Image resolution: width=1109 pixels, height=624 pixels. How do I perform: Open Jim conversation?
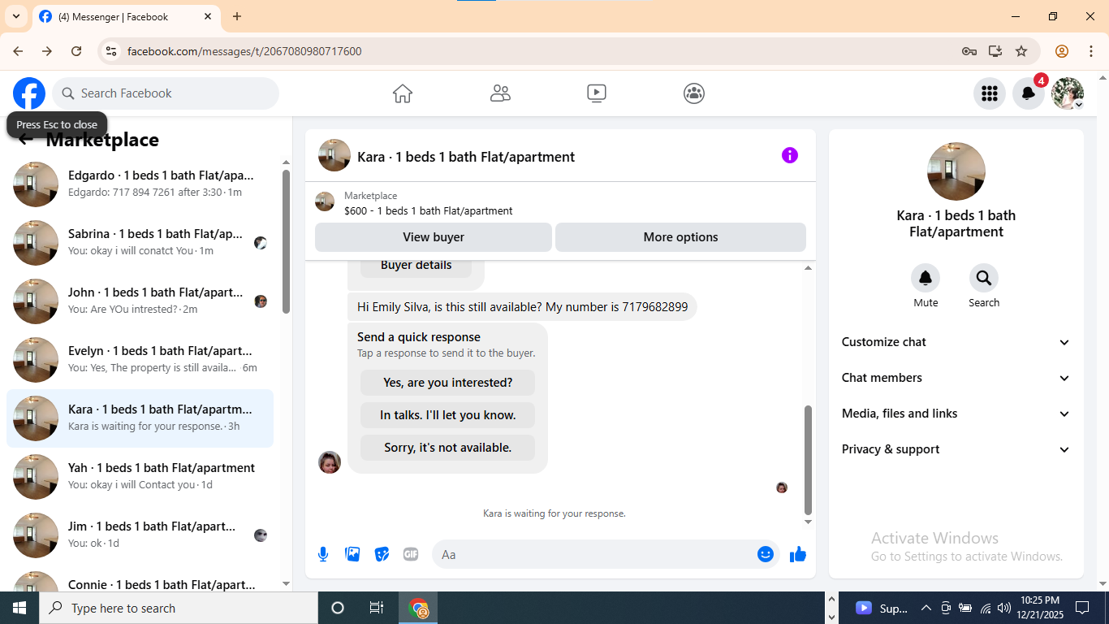(x=140, y=535)
